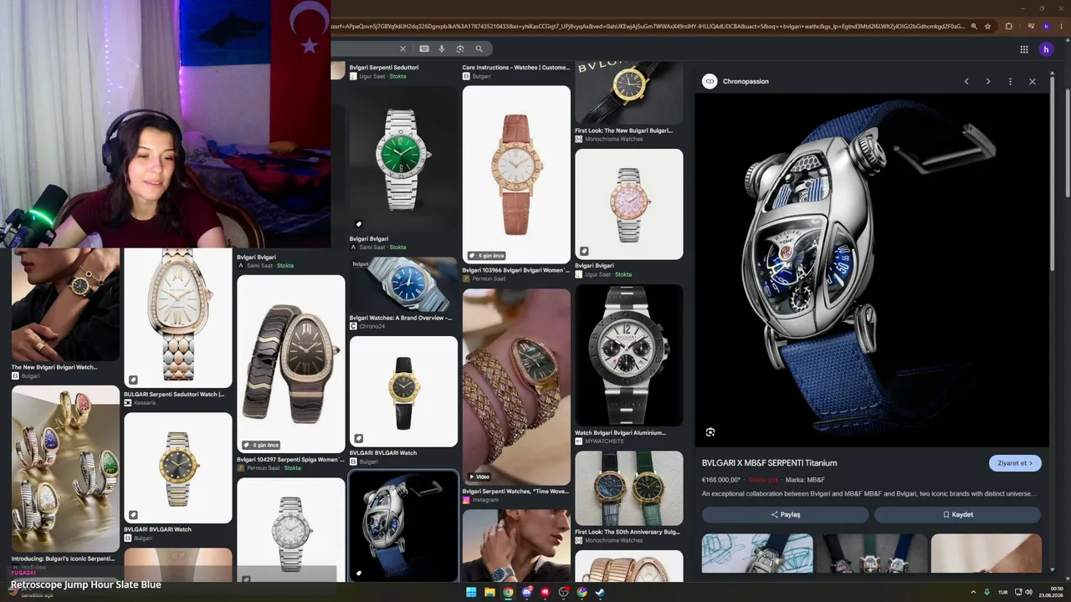This screenshot has height=602, width=1071.
Task: Save the image with Kaydet
Action: click(957, 514)
